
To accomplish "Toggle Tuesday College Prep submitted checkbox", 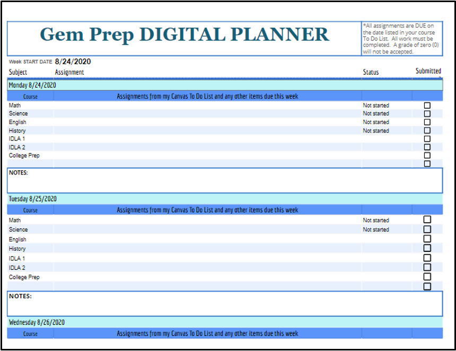I will coord(427,277).
